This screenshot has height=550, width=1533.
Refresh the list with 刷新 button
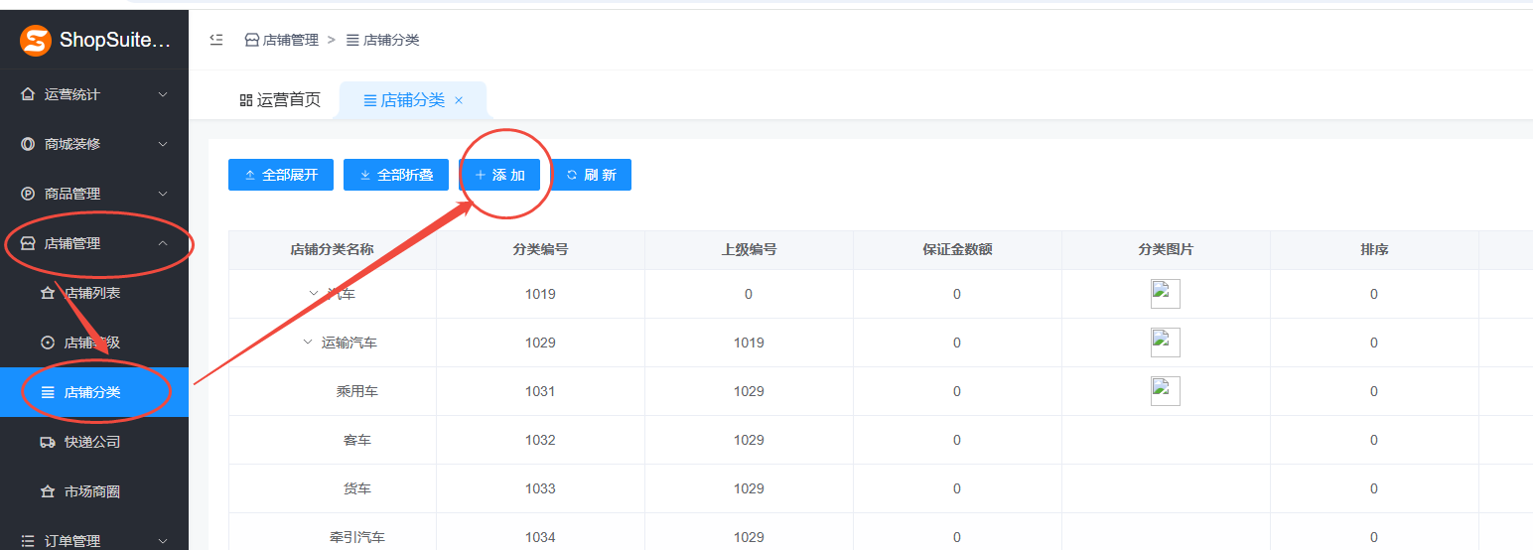pyautogui.click(x=591, y=175)
